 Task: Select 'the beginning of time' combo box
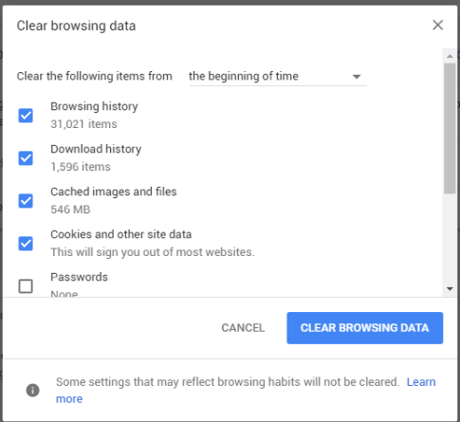pos(278,77)
